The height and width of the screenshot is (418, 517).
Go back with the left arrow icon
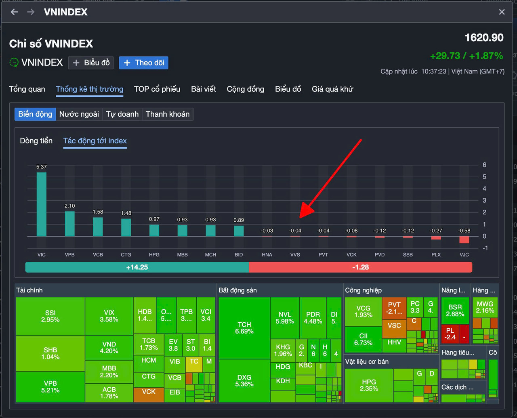[x=15, y=12]
